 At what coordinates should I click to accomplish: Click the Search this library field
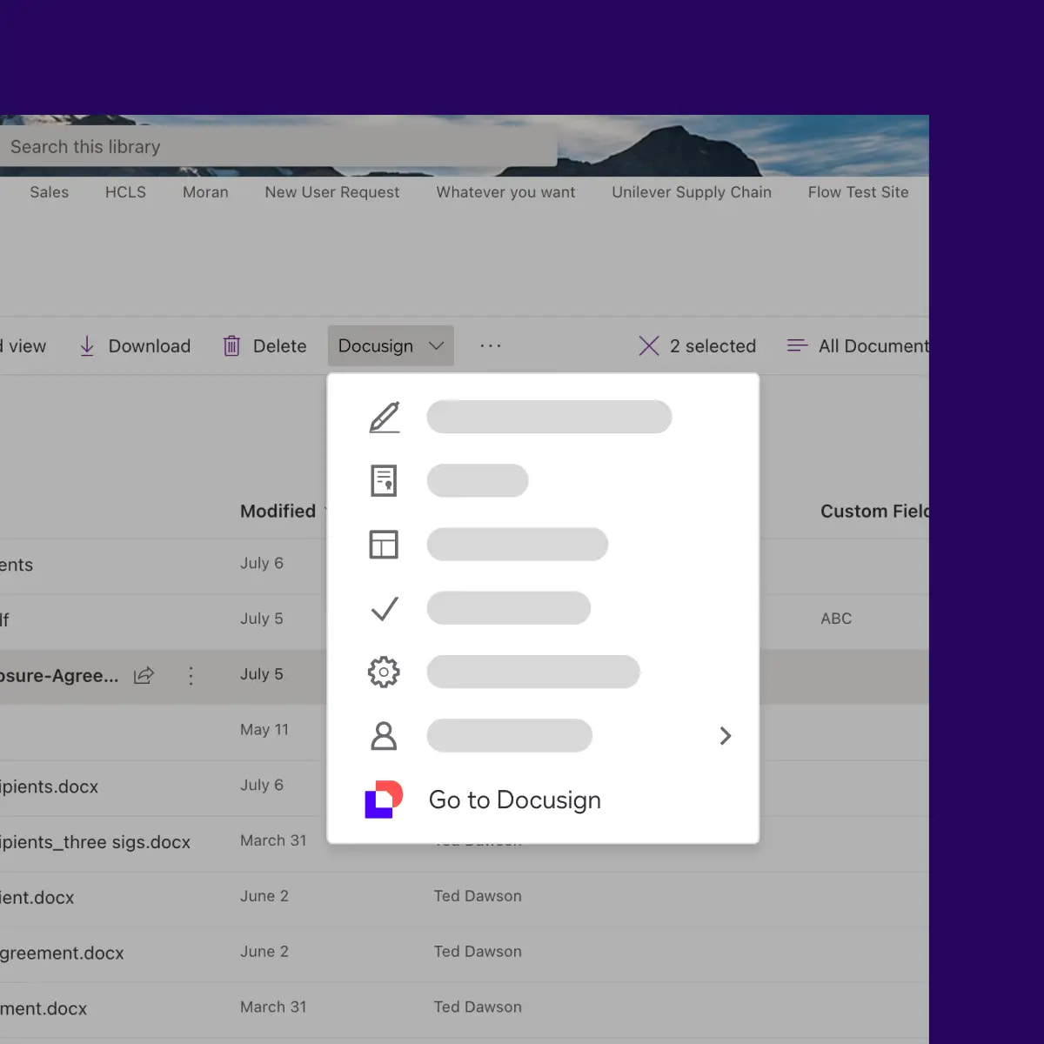[x=278, y=147]
